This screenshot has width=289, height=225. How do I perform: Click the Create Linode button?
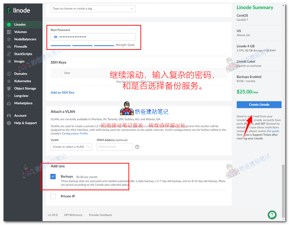click(259, 105)
